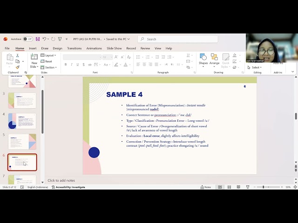This screenshot has width=298, height=223.
Task: Open the Layout dropdown
Action: 48,55
